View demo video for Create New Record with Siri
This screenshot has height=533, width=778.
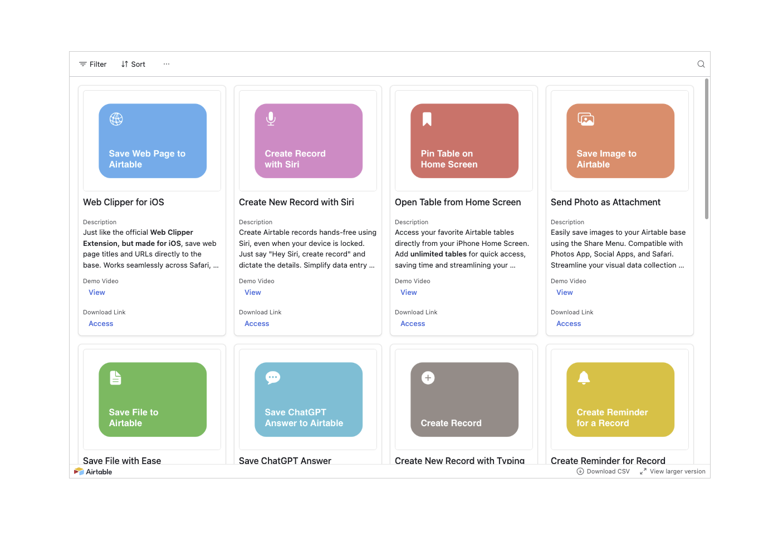(x=253, y=293)
